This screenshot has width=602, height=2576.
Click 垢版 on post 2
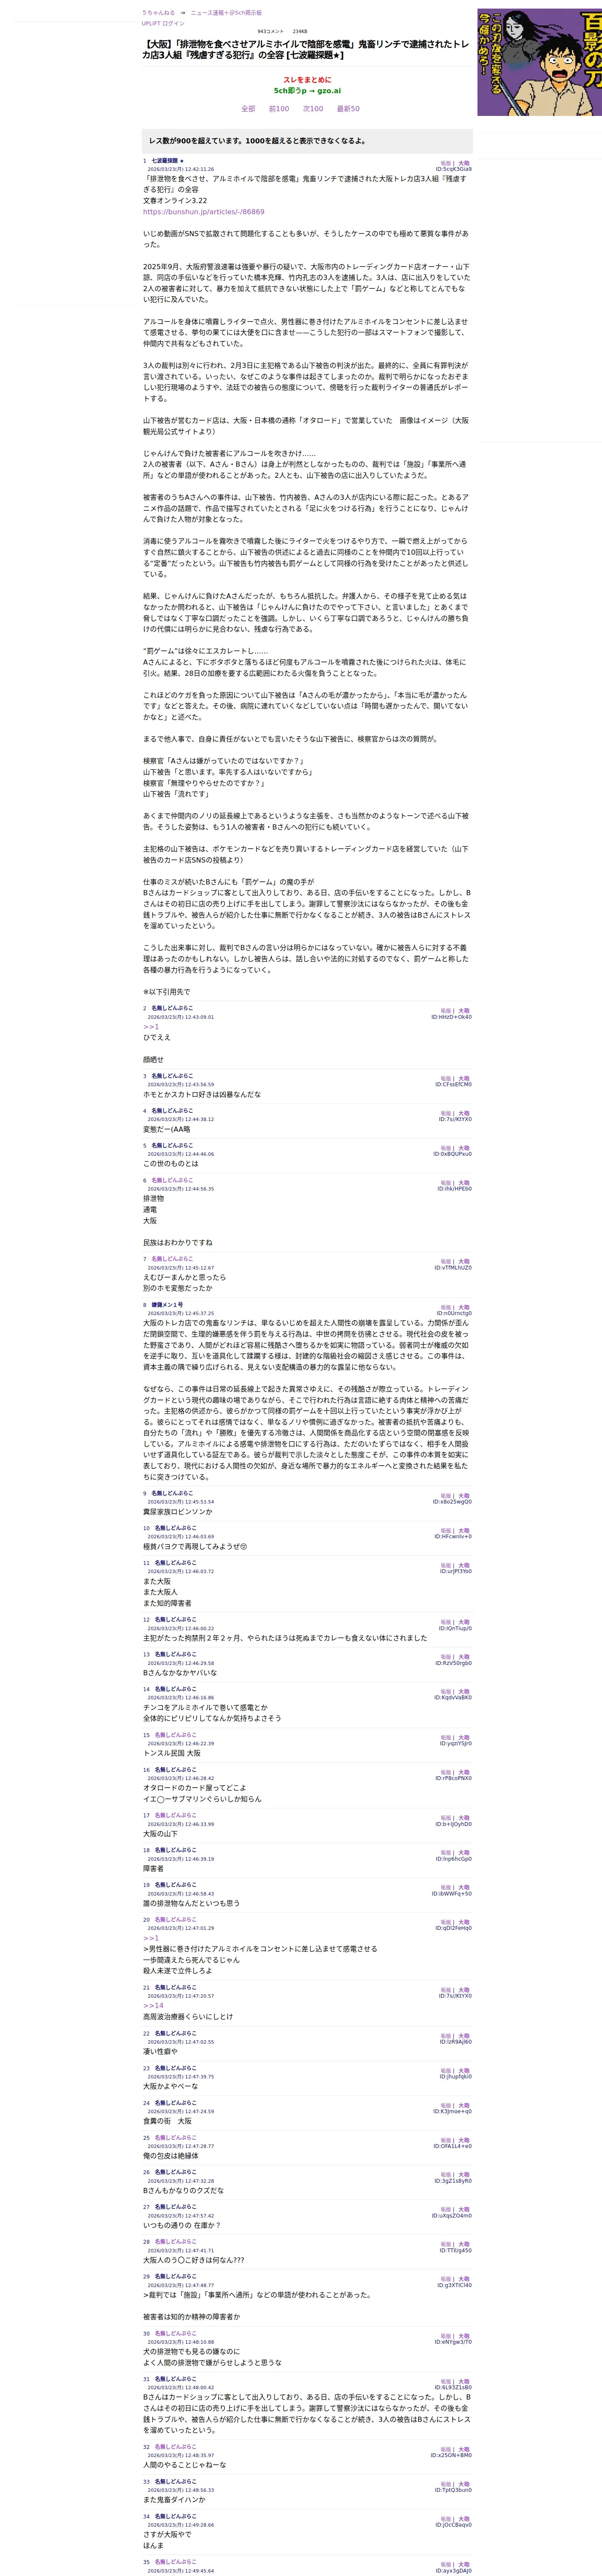tap(446, 1011)
